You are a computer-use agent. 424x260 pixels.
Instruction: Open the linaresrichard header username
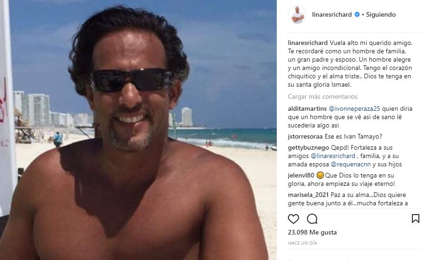click(332, 14)
